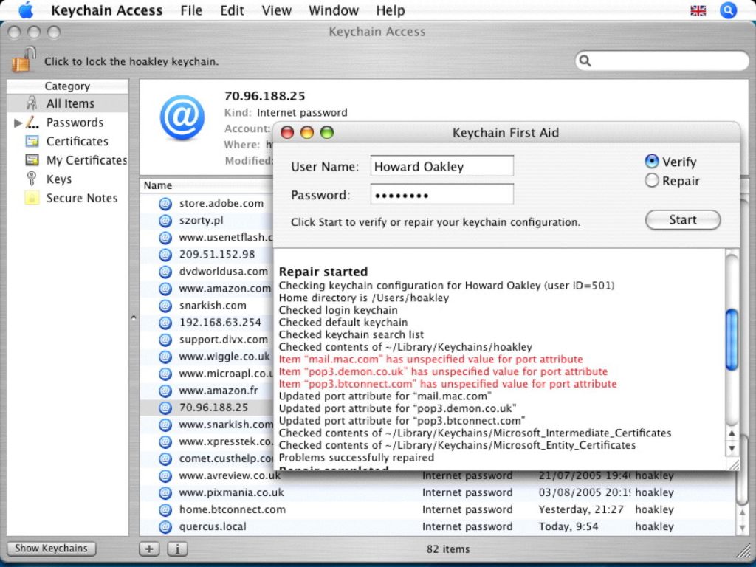
Task: Select the Certificates category icon
Action: click(x=32, y=141)
